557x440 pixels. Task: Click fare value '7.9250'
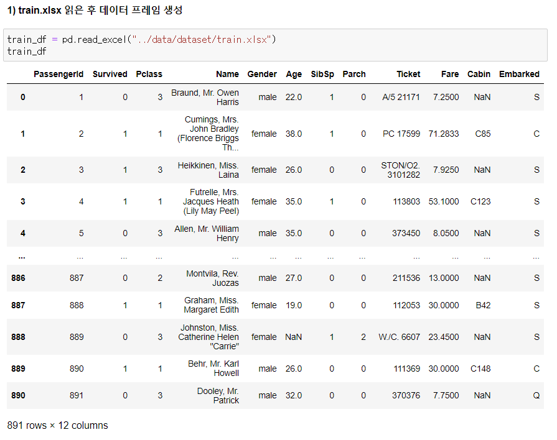coord(446,170)
